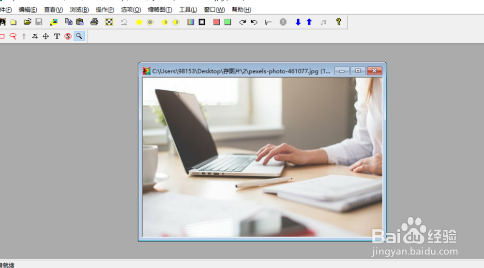
Task: Open the 缩略图(T) menu
Action: (x=160, y=10)
